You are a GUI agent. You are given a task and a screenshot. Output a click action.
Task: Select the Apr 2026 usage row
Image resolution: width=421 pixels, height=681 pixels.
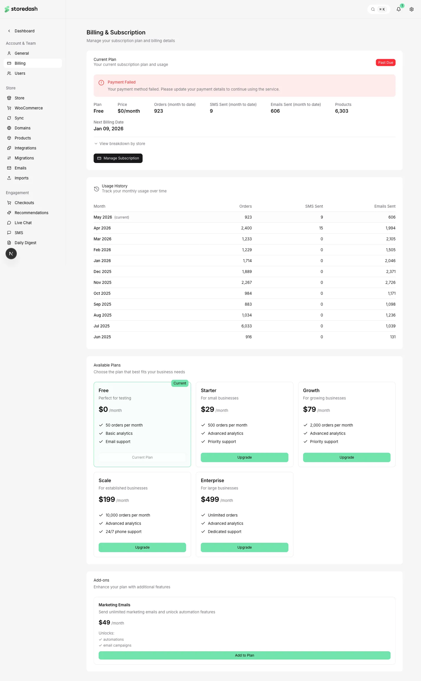coord(245,228)
